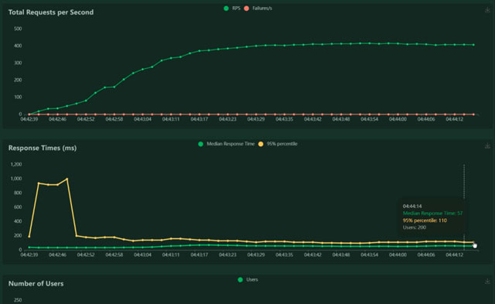Click the 04:43:42 x-axis label in the RPS chart
The height and width of the screenshot is (304, 495).
[312, 119]
